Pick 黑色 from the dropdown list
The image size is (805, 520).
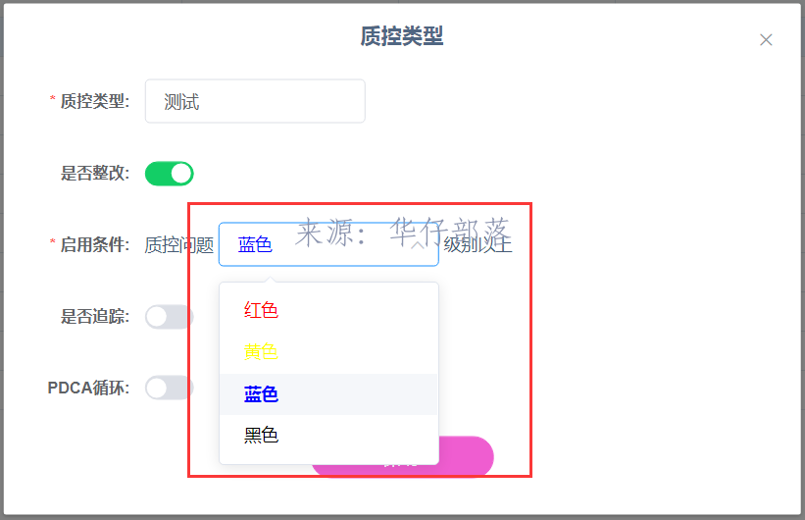(x=328, y=436)
